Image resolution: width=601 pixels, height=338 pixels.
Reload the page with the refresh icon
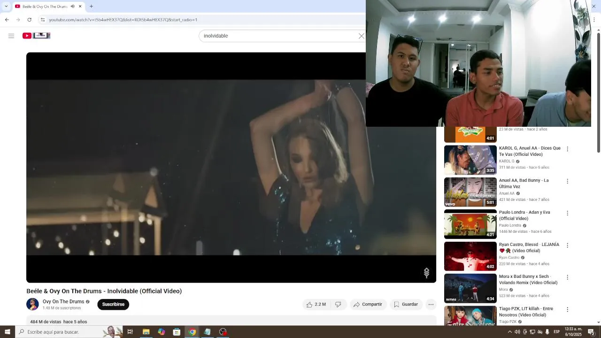tap(29, 20)
